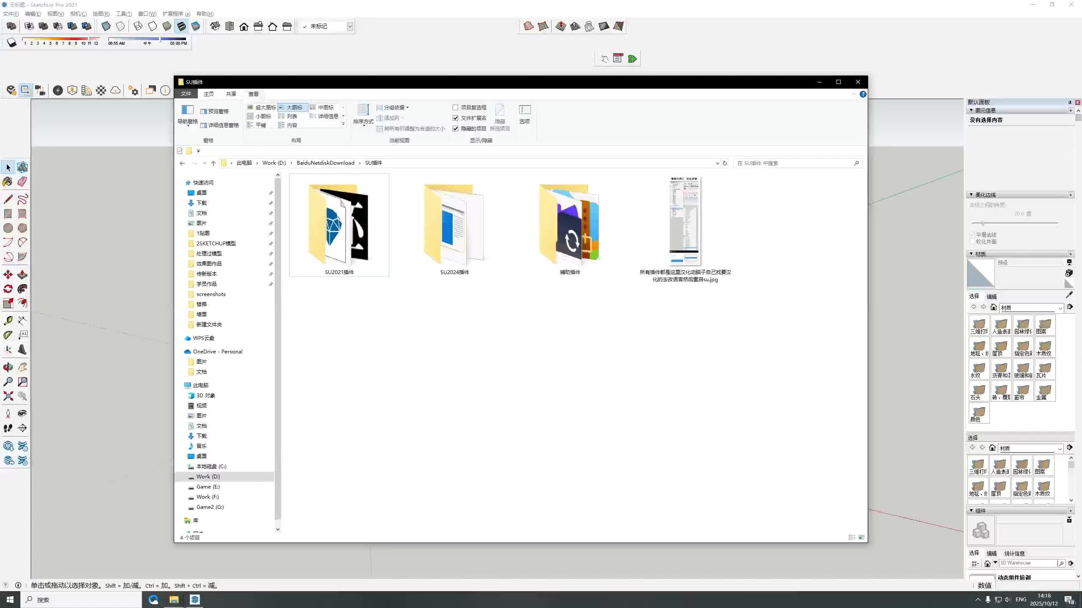Screen dimensions: 1082x608
Task: Select the Push/Pull tool
Action: (22, 275)
